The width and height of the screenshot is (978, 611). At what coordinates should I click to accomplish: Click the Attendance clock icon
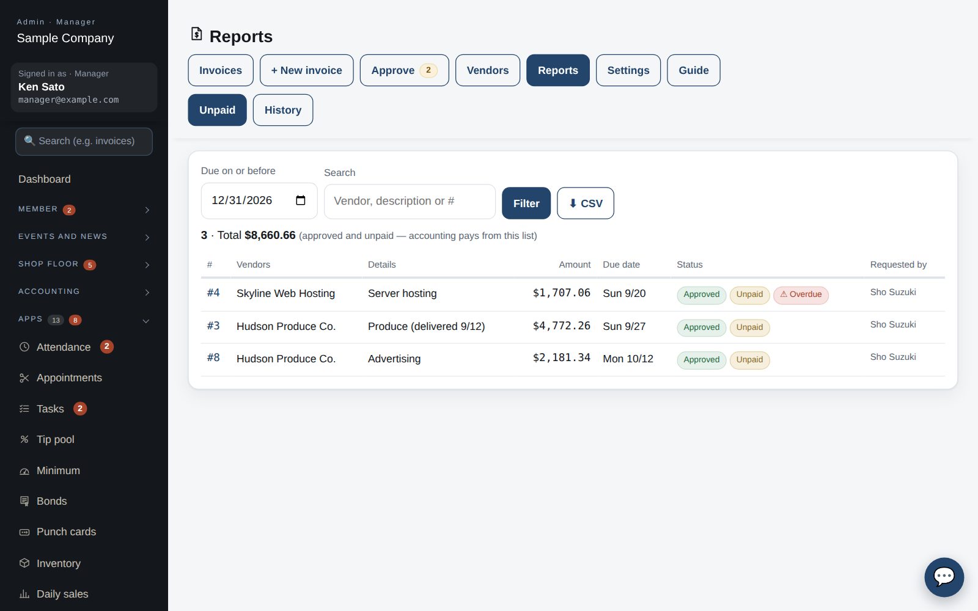24,347
